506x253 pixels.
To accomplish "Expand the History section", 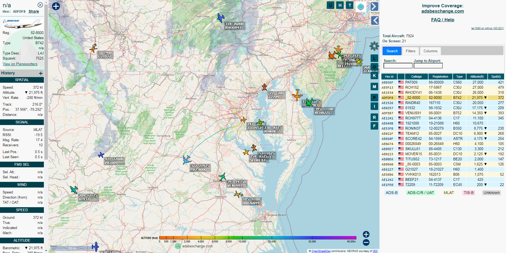I will tap(41, 73).
